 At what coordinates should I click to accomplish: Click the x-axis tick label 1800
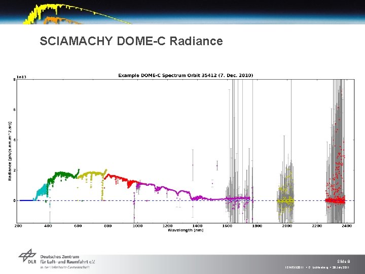click(x=257, y=226)
